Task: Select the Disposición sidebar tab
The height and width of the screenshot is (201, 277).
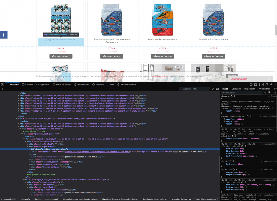Action: [250, 89]
